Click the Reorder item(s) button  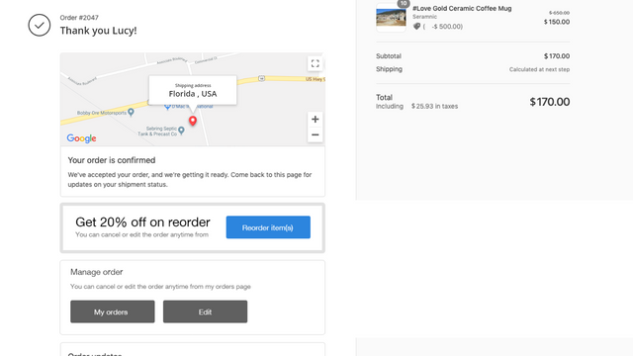(x=268, y=227)
